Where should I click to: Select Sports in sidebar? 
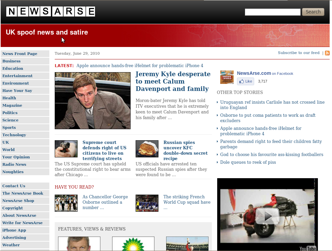[25, 128]
